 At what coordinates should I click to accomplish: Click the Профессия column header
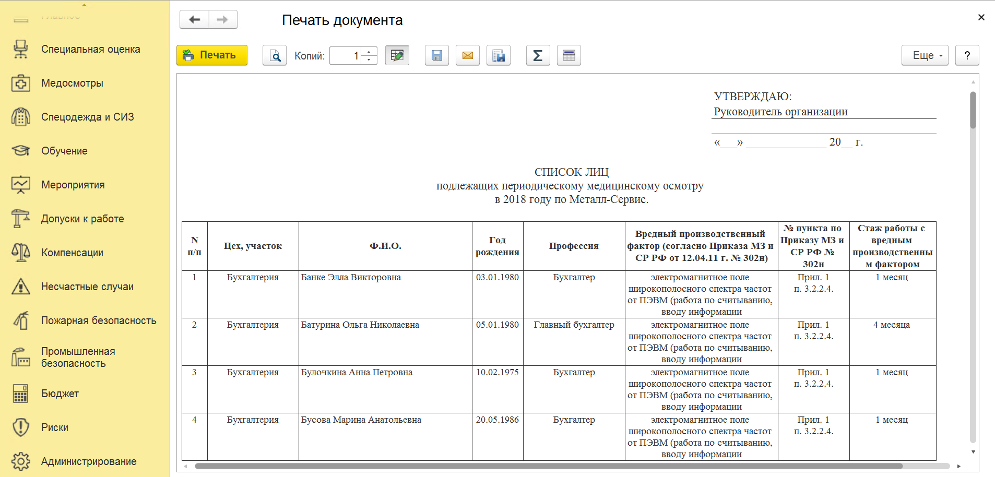point(574,246)
